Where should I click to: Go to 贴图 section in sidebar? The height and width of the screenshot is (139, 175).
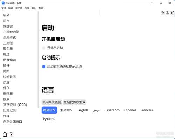click(6, 71)
